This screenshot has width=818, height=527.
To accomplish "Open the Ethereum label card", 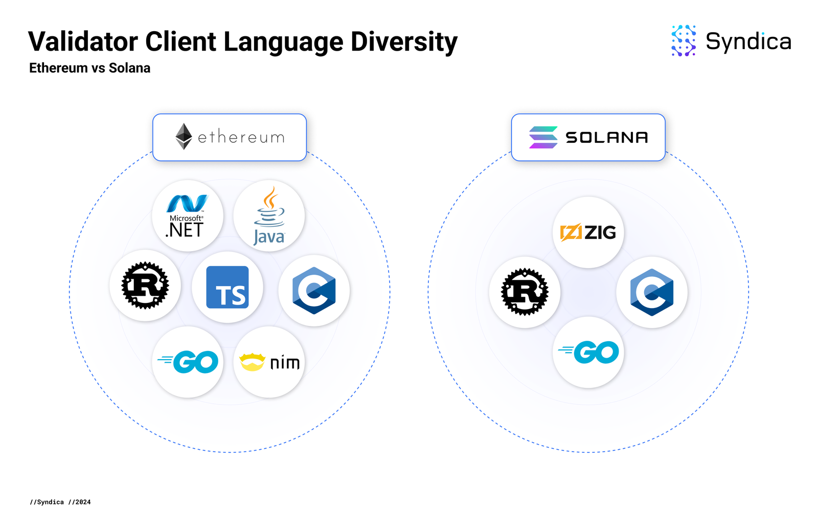I will [x=229, y=137].
